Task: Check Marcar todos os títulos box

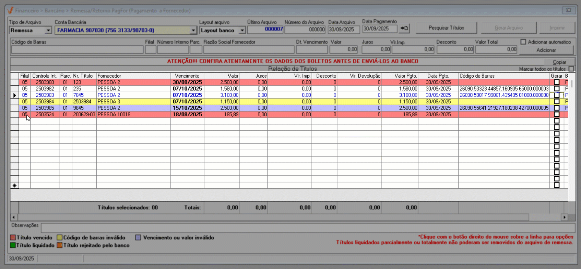Action: point(571,69)
